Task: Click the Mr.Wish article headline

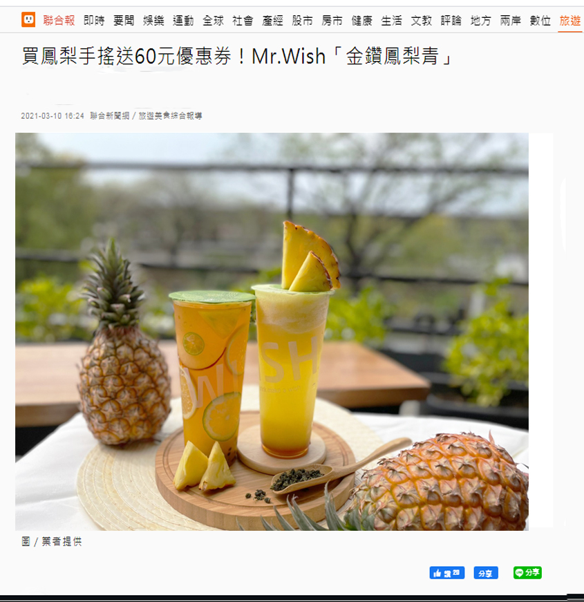Action: pos(237,57)
